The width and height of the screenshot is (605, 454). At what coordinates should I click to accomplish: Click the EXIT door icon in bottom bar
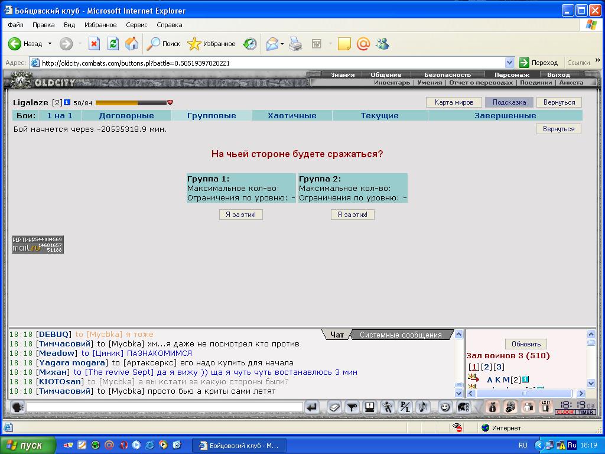[x=545, y=407]
